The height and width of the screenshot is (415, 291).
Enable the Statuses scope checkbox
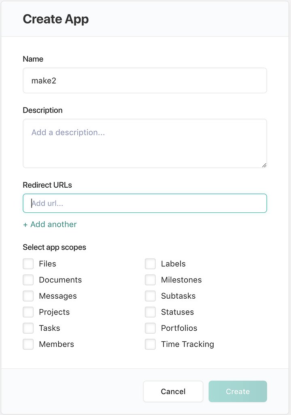tap(150, 312)
